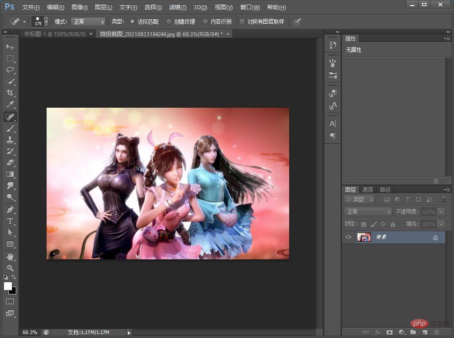Select the Horizontal Type tool
This screenshot has width=454, height=338.
coord(10,221)
